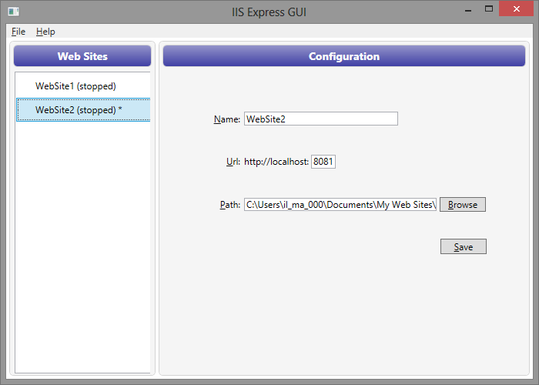This screenshot has width=539, height=385.
Task: Close the IIS Express GUI window
Action: (517, 9)
